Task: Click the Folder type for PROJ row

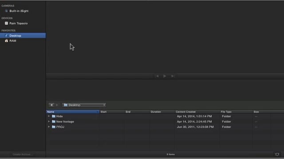Action: coord(226,127)
